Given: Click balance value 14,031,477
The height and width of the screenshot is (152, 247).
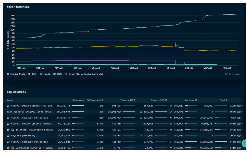Looking at the screenshot, I should [64, 118].
